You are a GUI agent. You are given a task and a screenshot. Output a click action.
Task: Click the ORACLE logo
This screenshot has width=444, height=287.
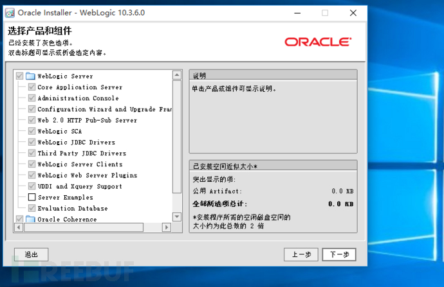[x=318, y=42]
